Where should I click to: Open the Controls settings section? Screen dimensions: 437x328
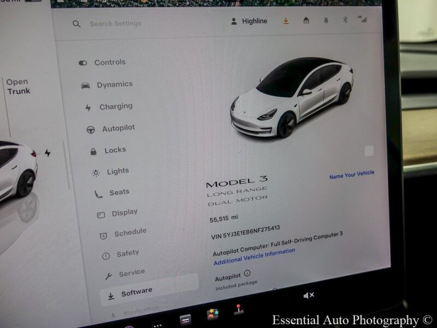(102, 62)
